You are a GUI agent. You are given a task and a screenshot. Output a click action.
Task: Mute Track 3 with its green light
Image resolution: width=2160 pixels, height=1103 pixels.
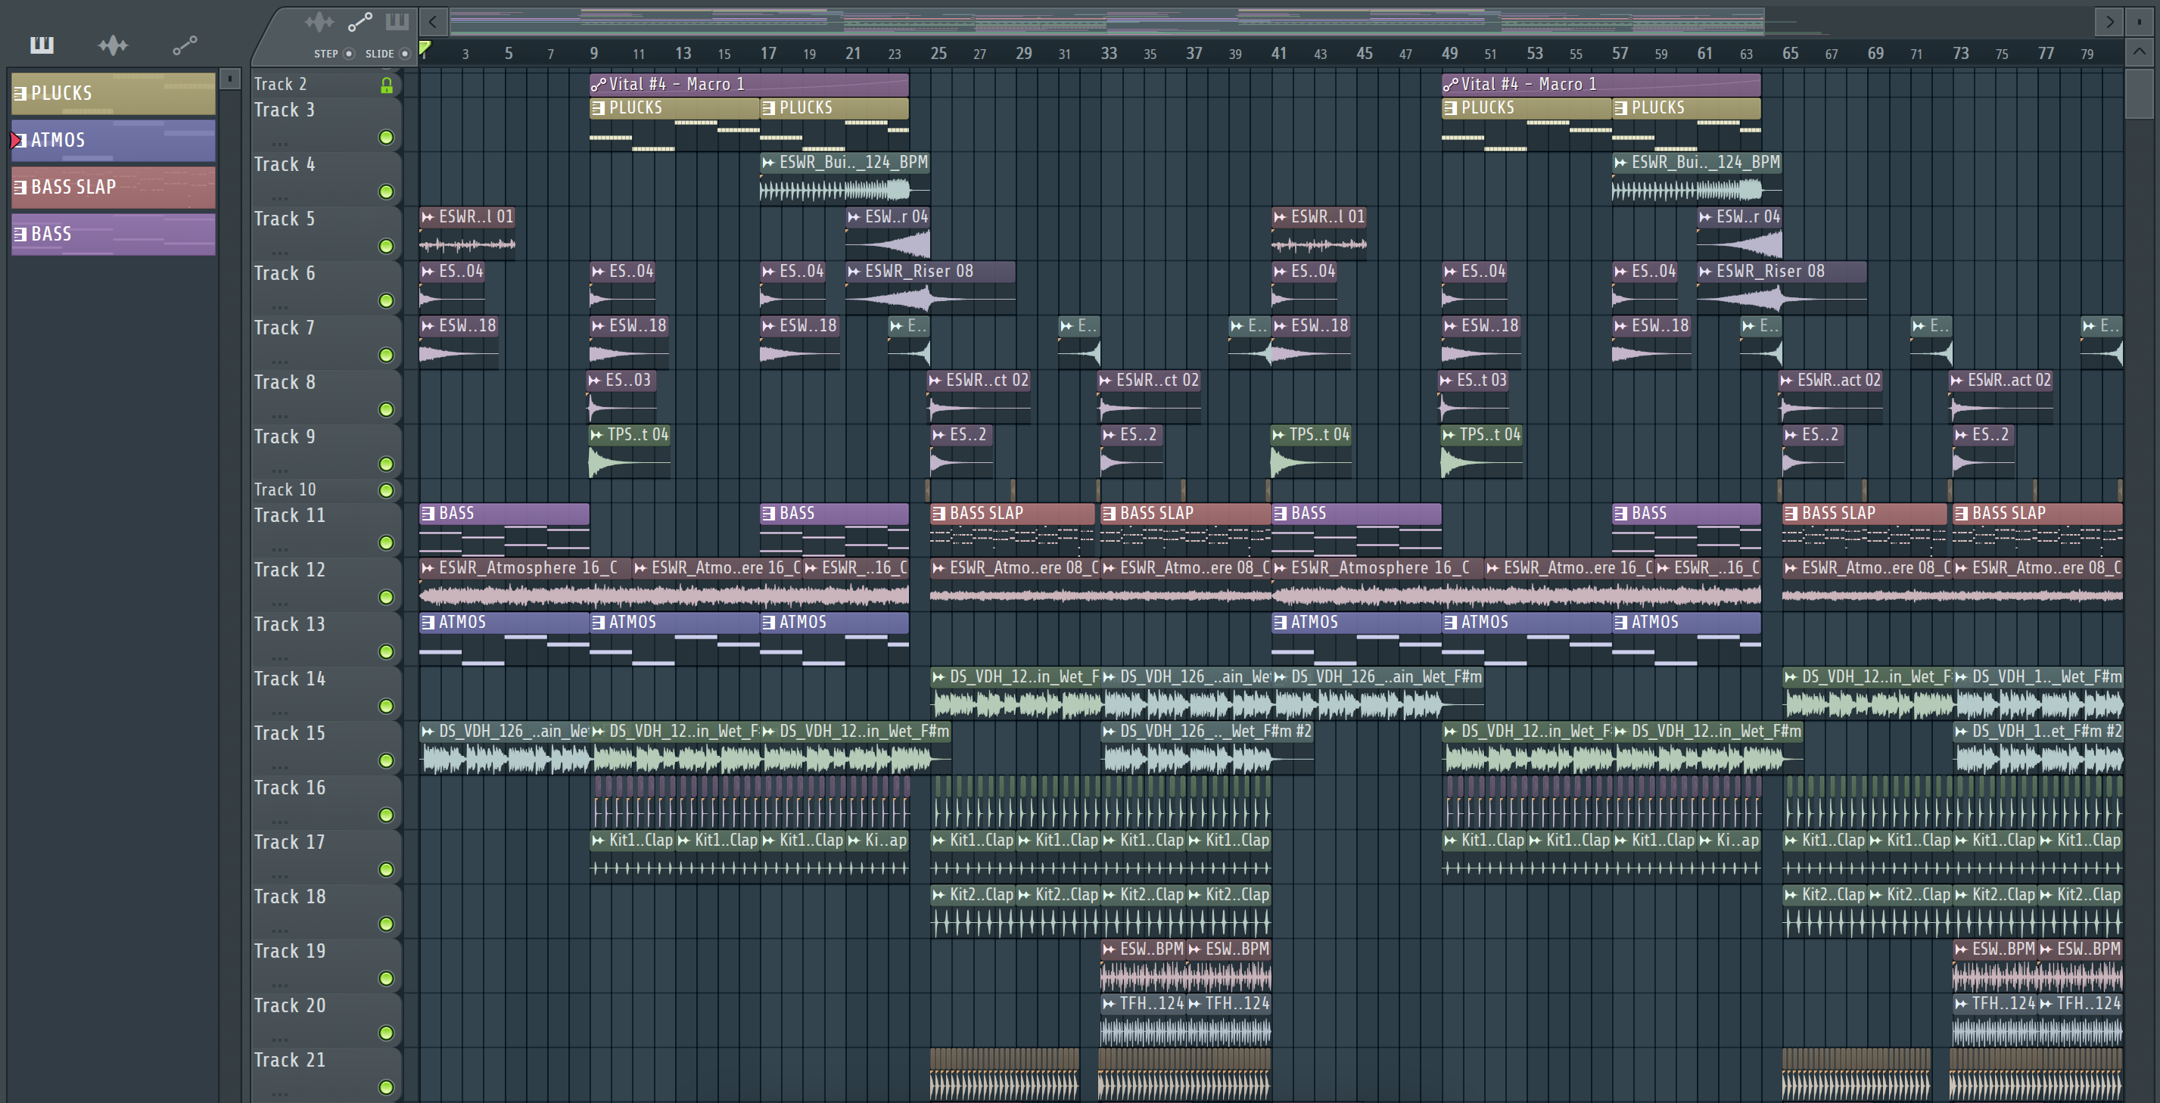[386, 138]
